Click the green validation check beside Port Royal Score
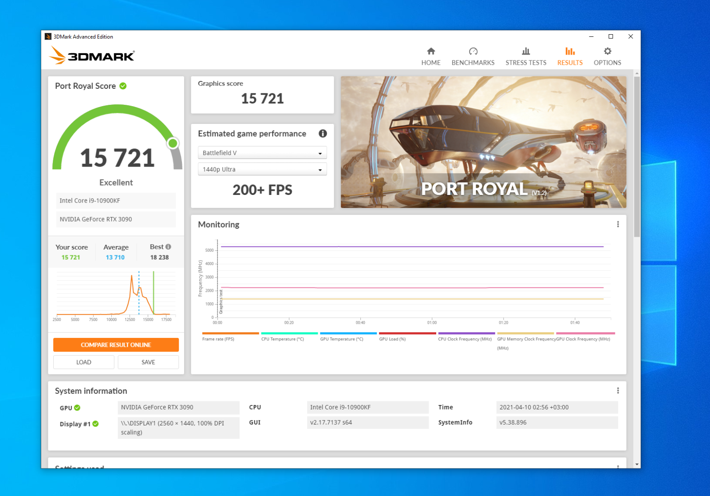The width and height of the screenshot is (710, 496). point(123,86)
